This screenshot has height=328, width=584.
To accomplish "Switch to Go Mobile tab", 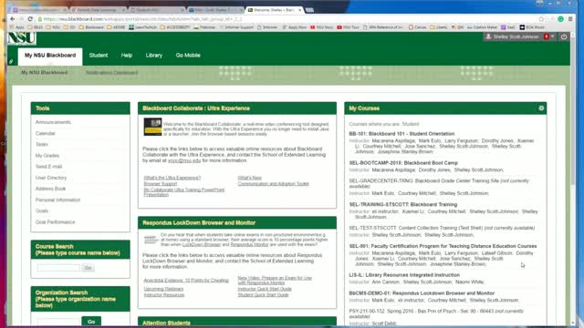I will coord(188,55).
